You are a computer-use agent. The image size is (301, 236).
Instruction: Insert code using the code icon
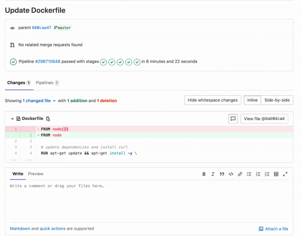(231, 174)
